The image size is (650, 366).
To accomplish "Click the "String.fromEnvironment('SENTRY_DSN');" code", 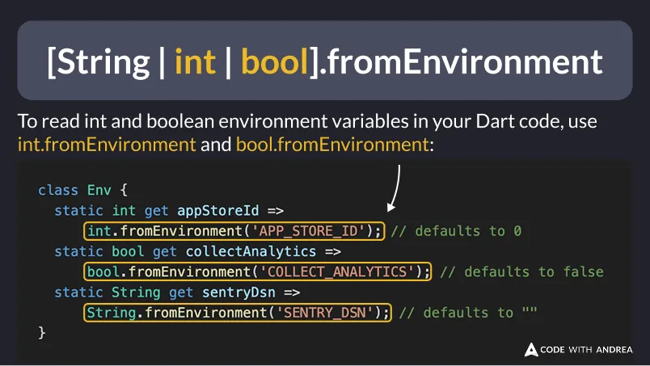I will [x=238, y=313].
